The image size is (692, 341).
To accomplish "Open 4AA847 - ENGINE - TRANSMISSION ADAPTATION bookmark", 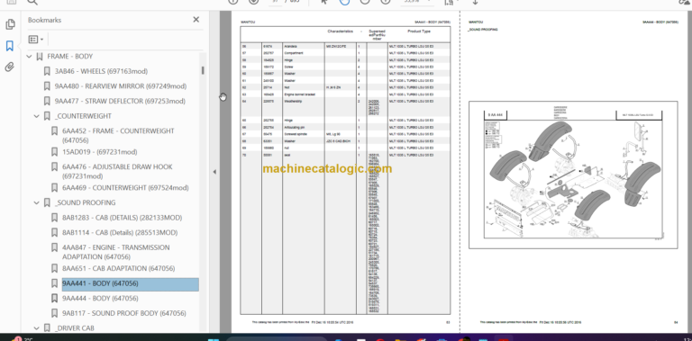I will point(115,252).
